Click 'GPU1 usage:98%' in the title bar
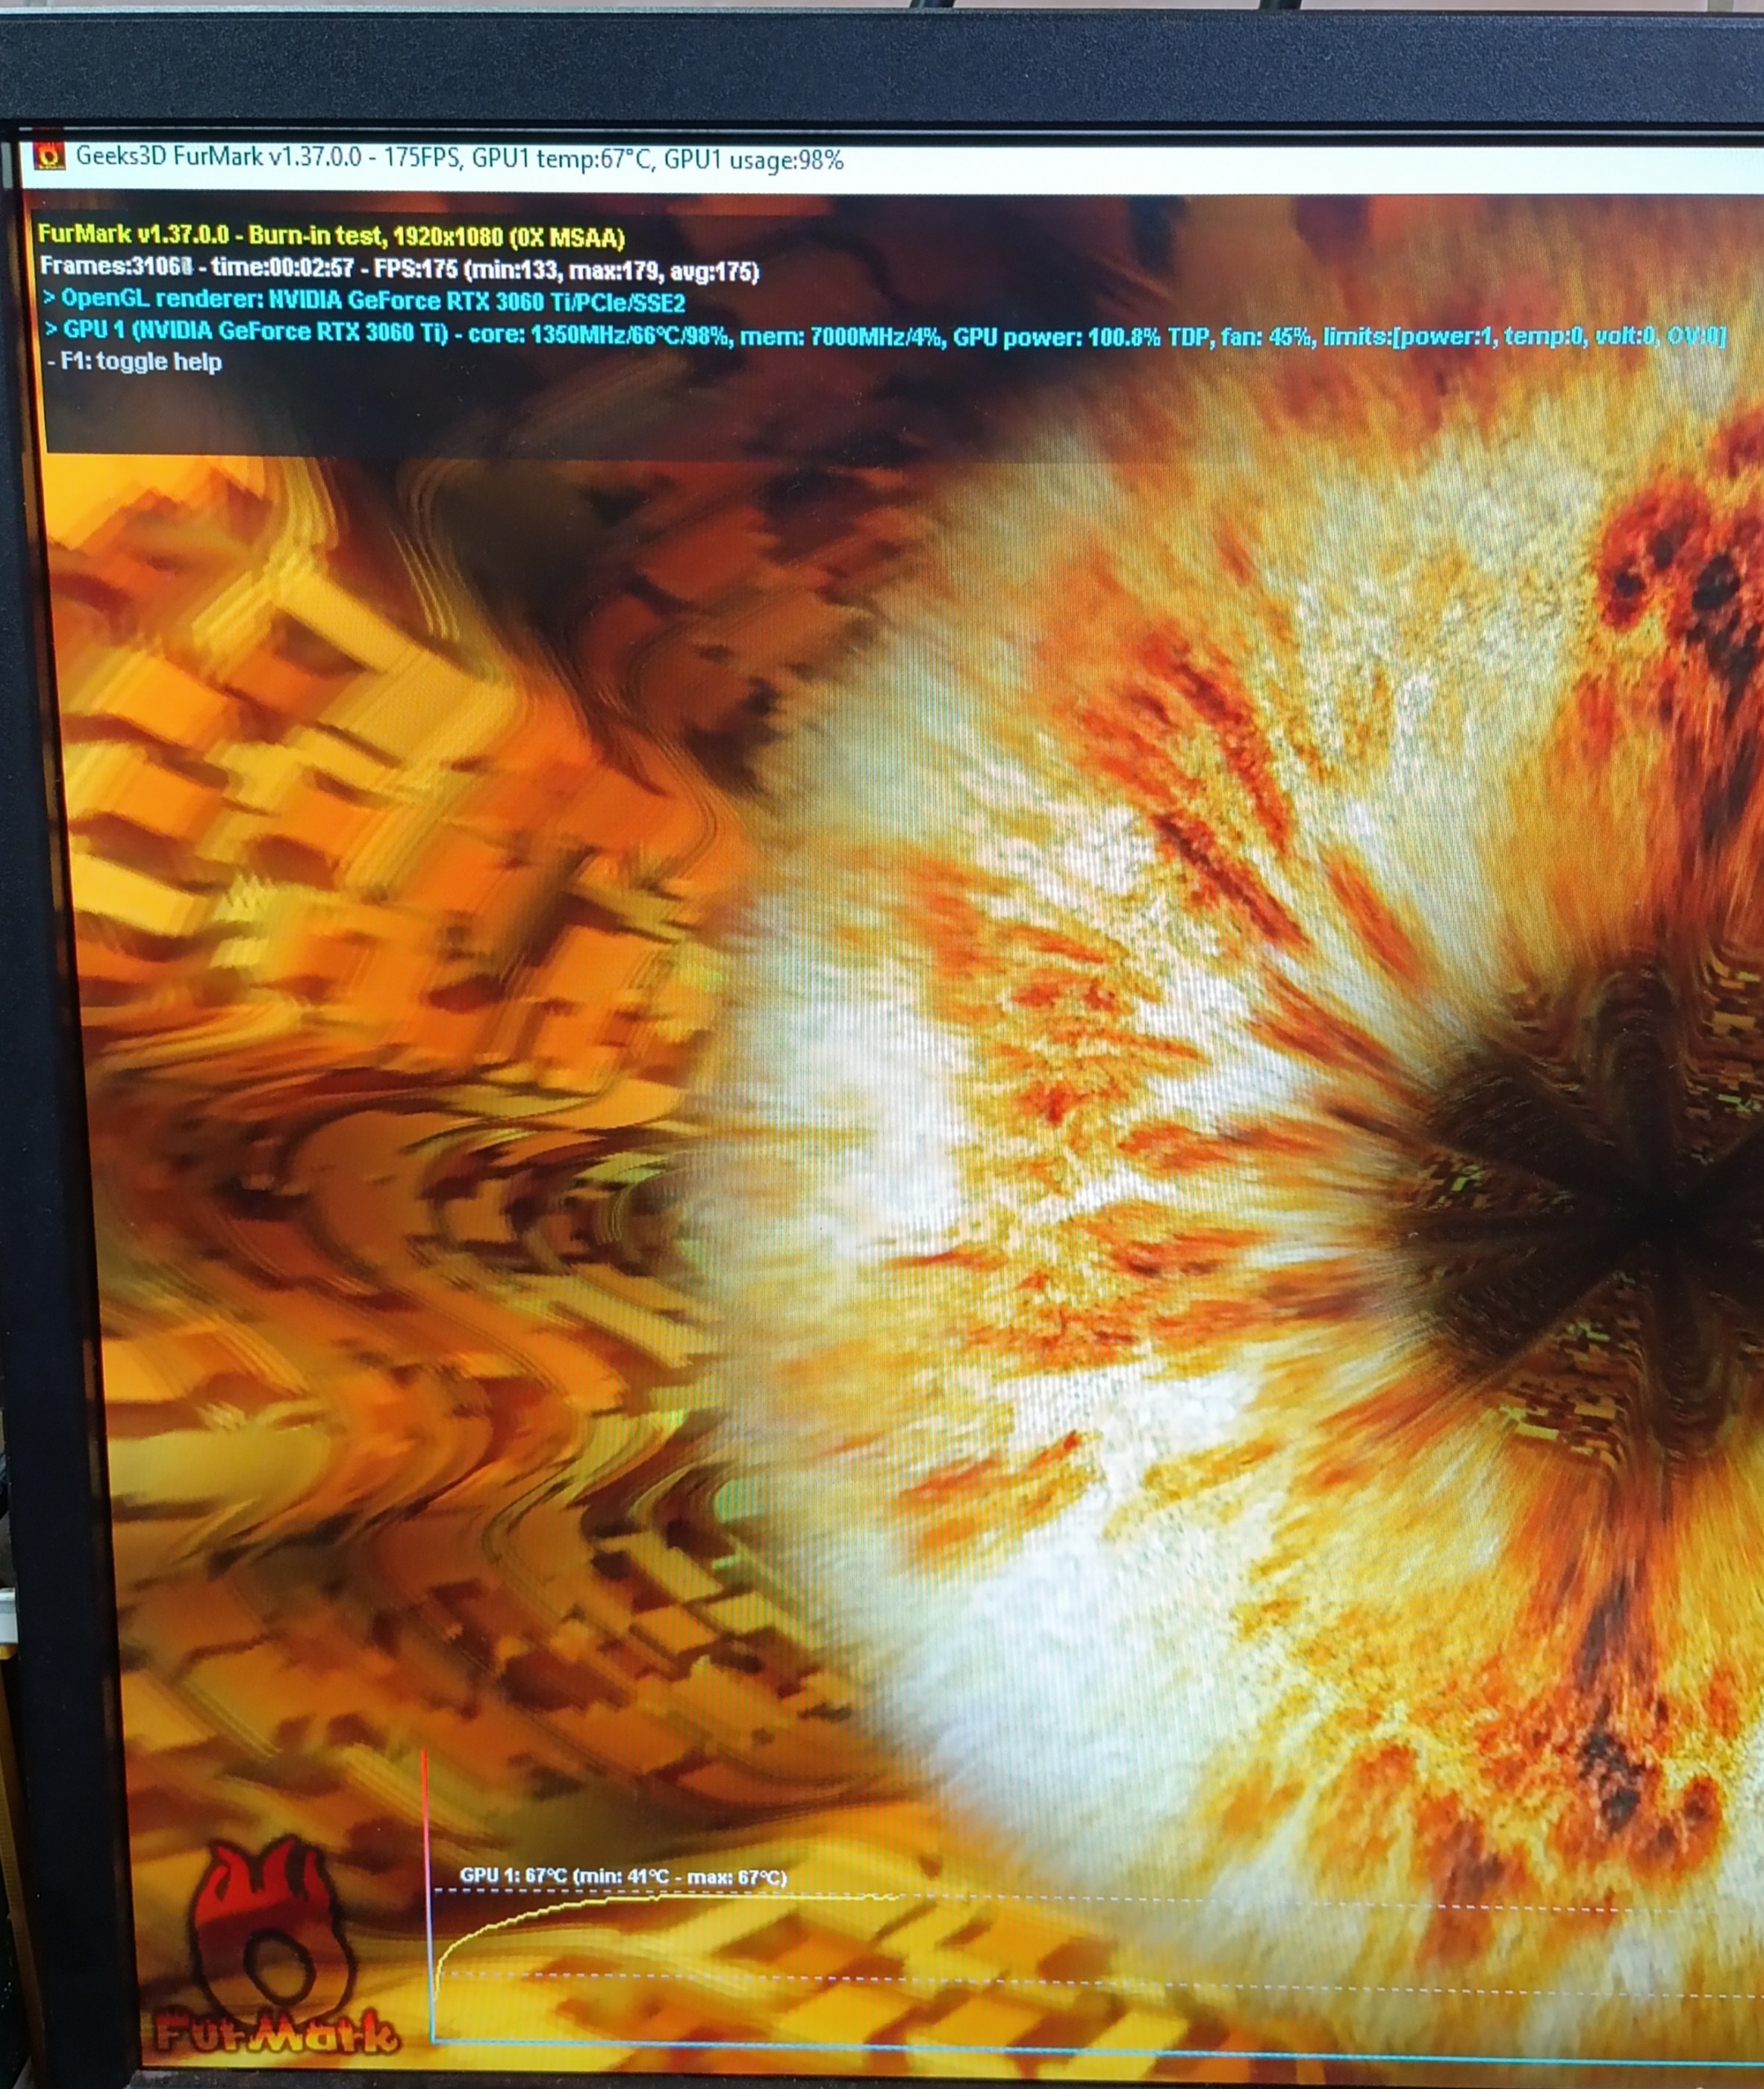Viewport: 1764px width, 2089px height. point(754,160)
